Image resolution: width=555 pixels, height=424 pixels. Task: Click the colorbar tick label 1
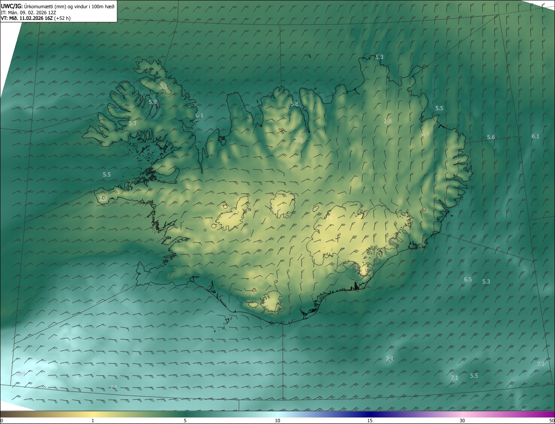pos(93,421)
